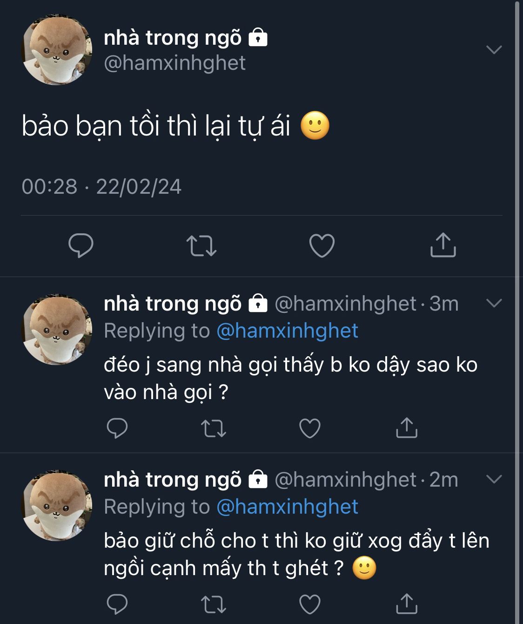Reply to the main tweet

point(81,245)
